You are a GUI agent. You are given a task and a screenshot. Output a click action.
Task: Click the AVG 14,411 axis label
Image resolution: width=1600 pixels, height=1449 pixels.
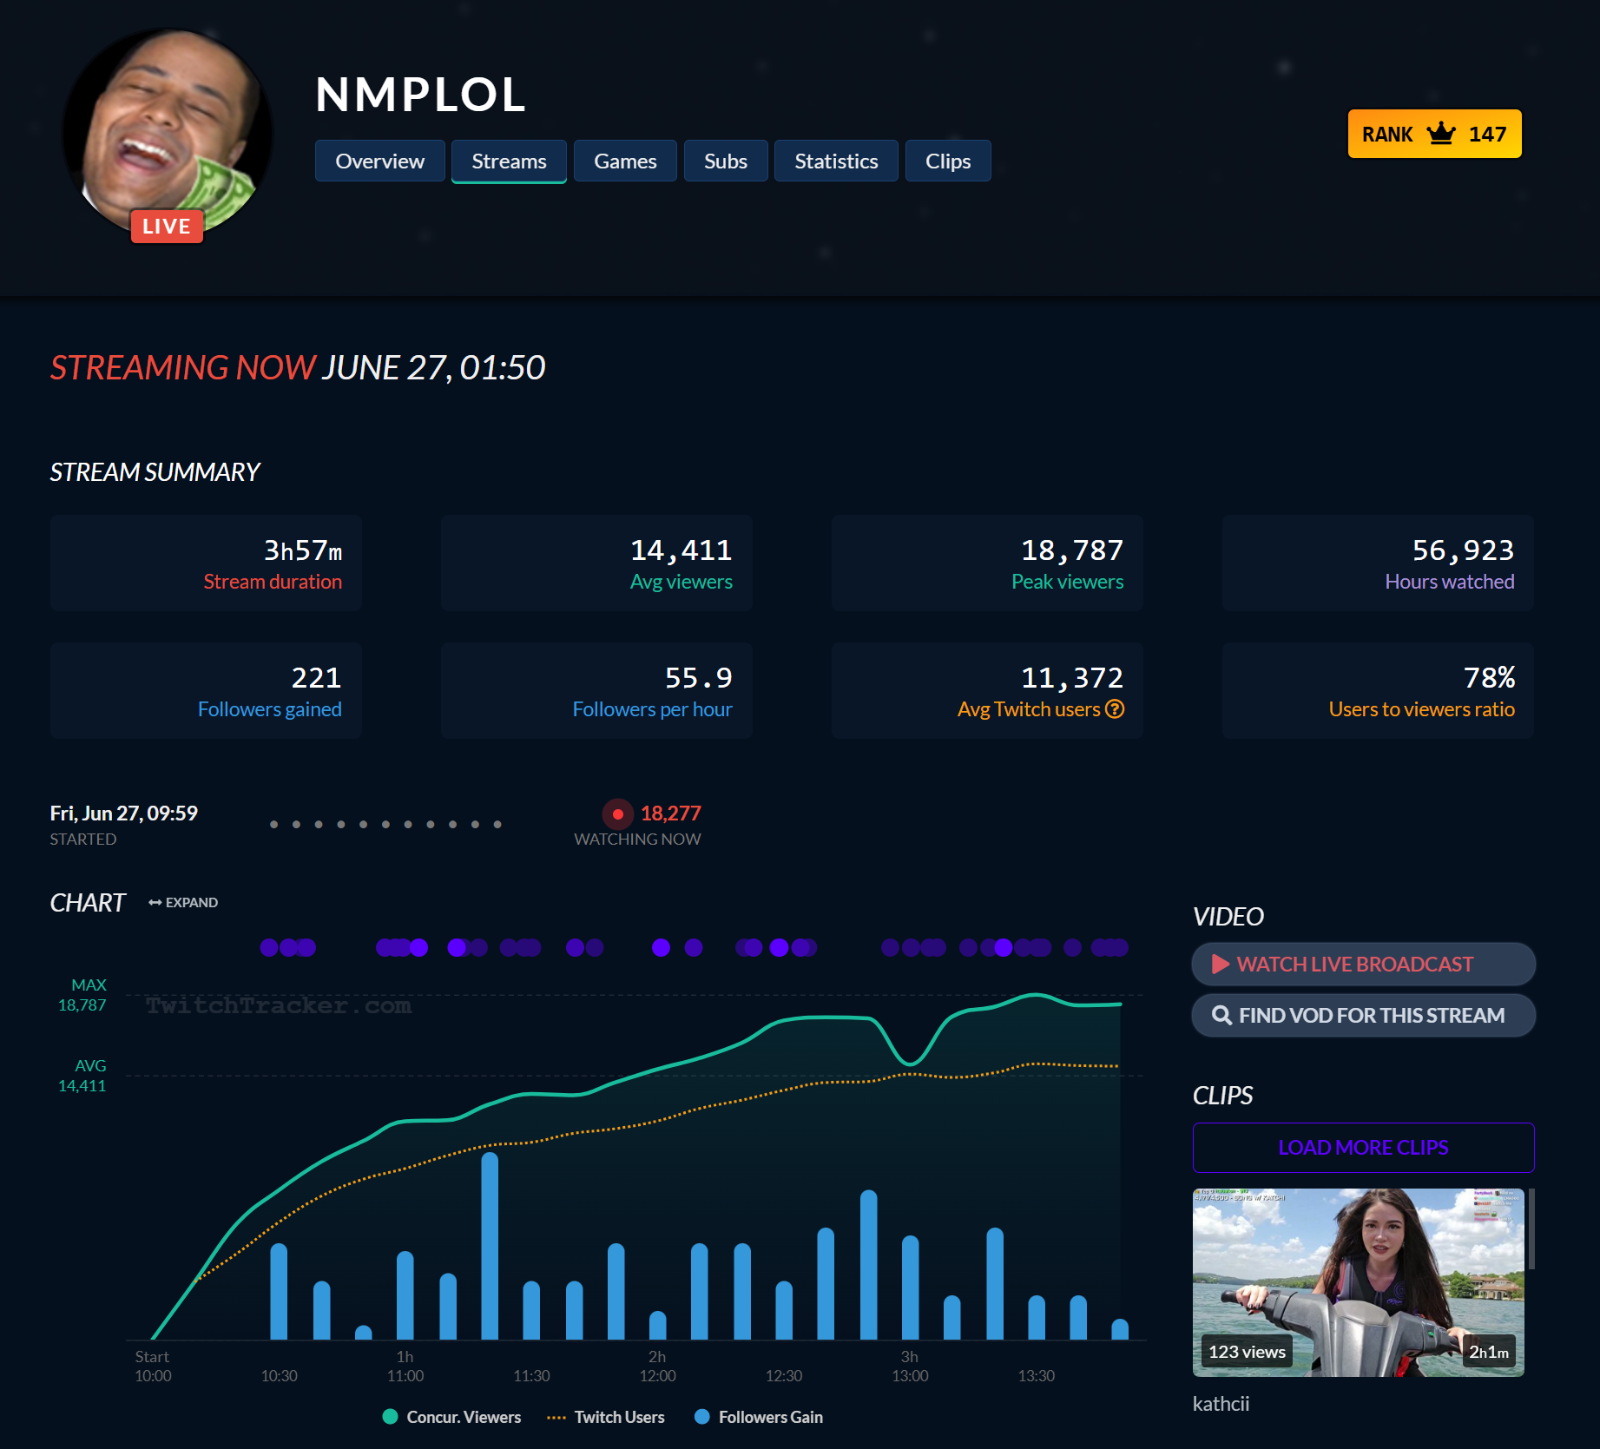coord(82,1076)
